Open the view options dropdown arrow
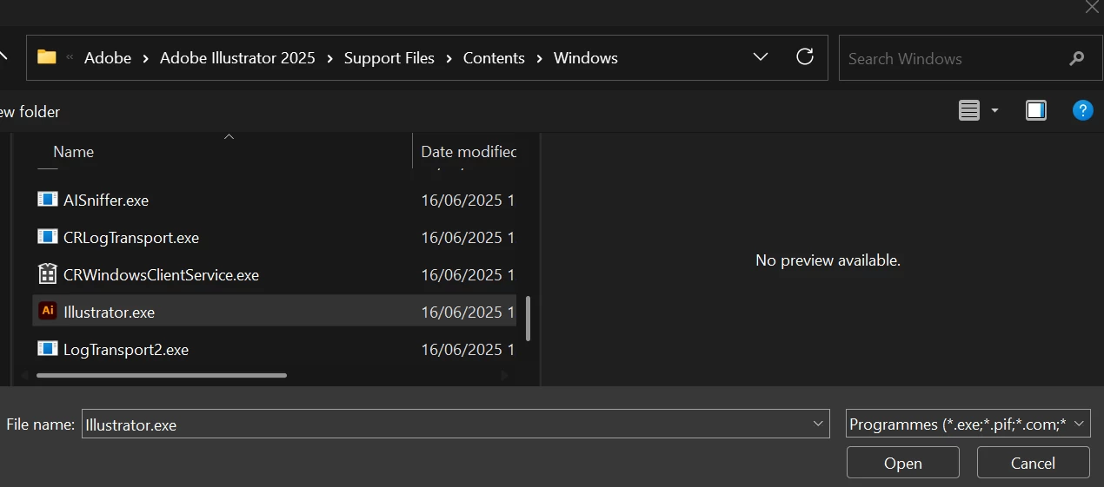Viewport: 1104px width, 487px height. (994, 110)
